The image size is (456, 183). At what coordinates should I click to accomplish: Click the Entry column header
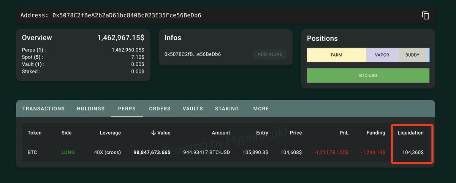262,133
